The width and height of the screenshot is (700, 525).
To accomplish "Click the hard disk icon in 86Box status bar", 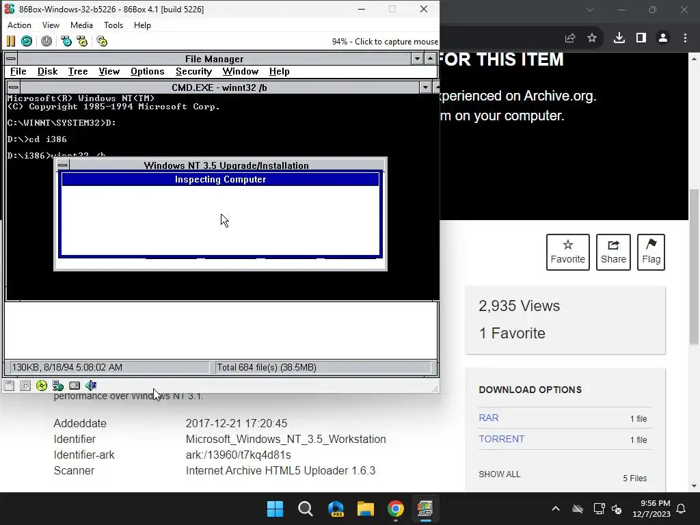I will pyautogui.click(x=75, y=386).
